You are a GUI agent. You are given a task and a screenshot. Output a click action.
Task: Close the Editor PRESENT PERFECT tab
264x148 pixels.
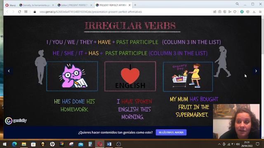[x=91, y=5]
